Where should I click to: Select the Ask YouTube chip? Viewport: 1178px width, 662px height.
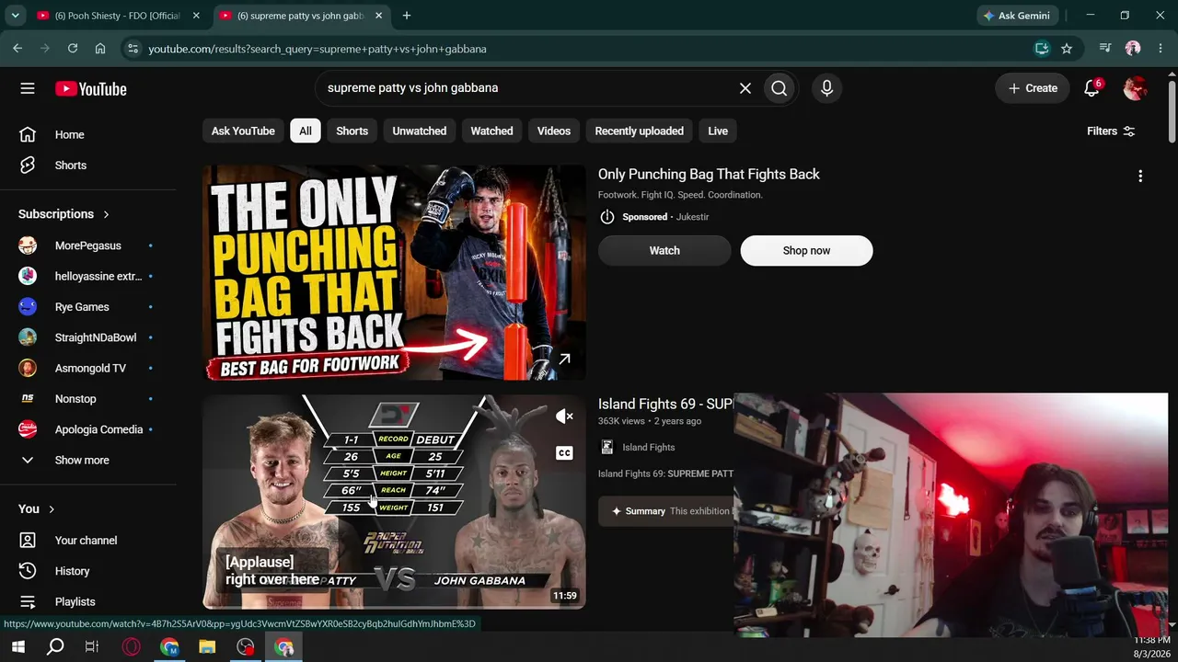coord(243,131)
